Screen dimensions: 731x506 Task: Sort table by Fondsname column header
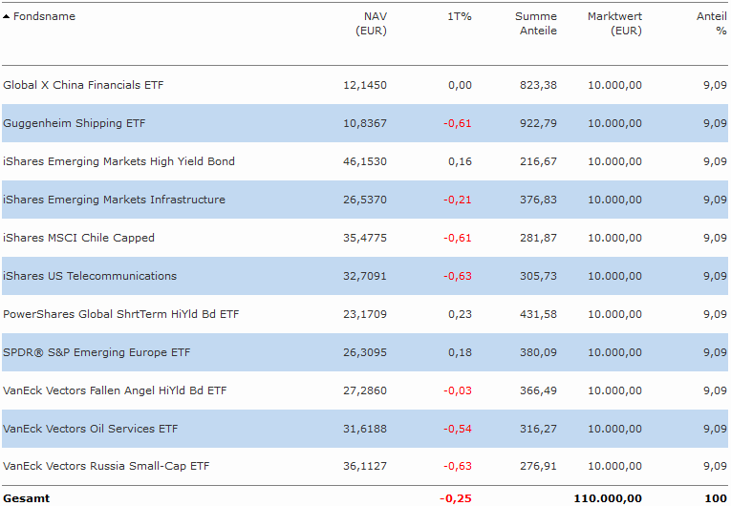[x=44, y=16]
